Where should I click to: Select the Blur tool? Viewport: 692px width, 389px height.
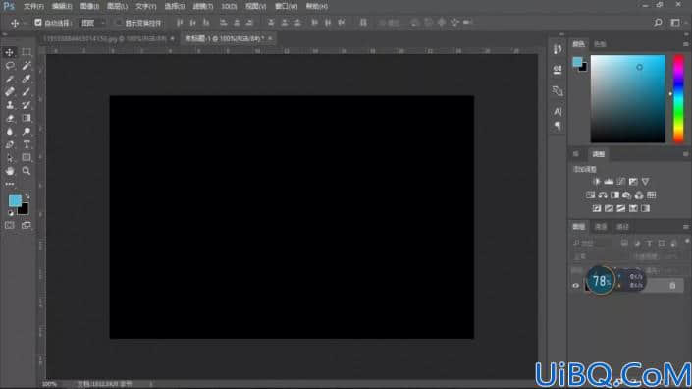click(9, 132)
